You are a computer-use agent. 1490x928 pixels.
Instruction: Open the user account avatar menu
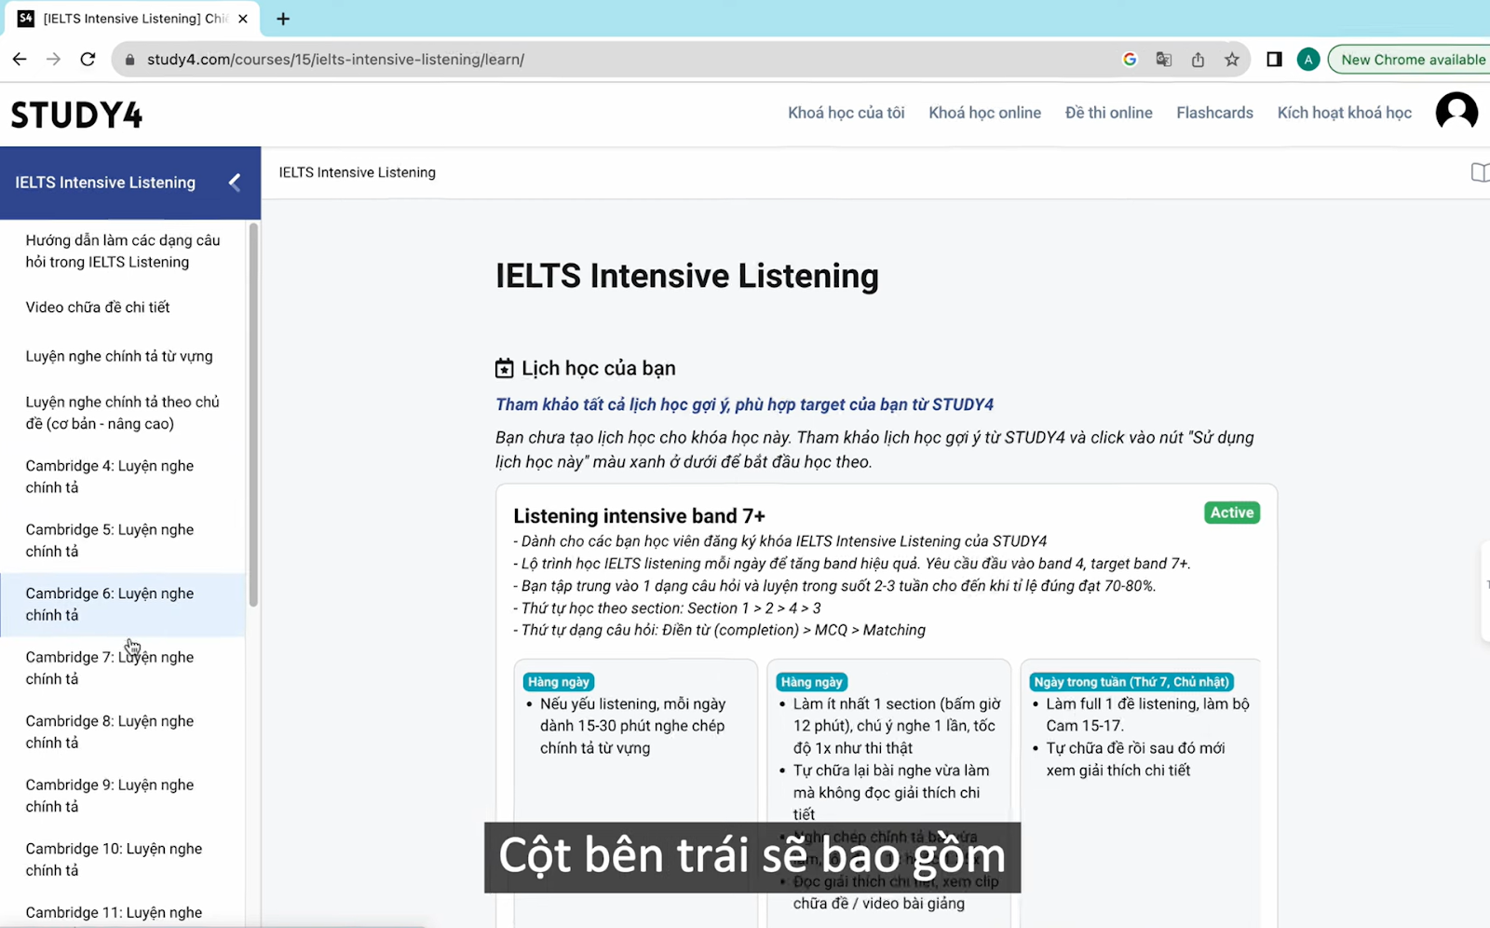pos(1456,113)
